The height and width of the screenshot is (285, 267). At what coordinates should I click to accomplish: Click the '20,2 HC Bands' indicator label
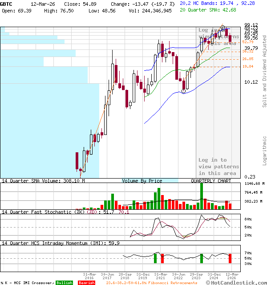[198, 3]
